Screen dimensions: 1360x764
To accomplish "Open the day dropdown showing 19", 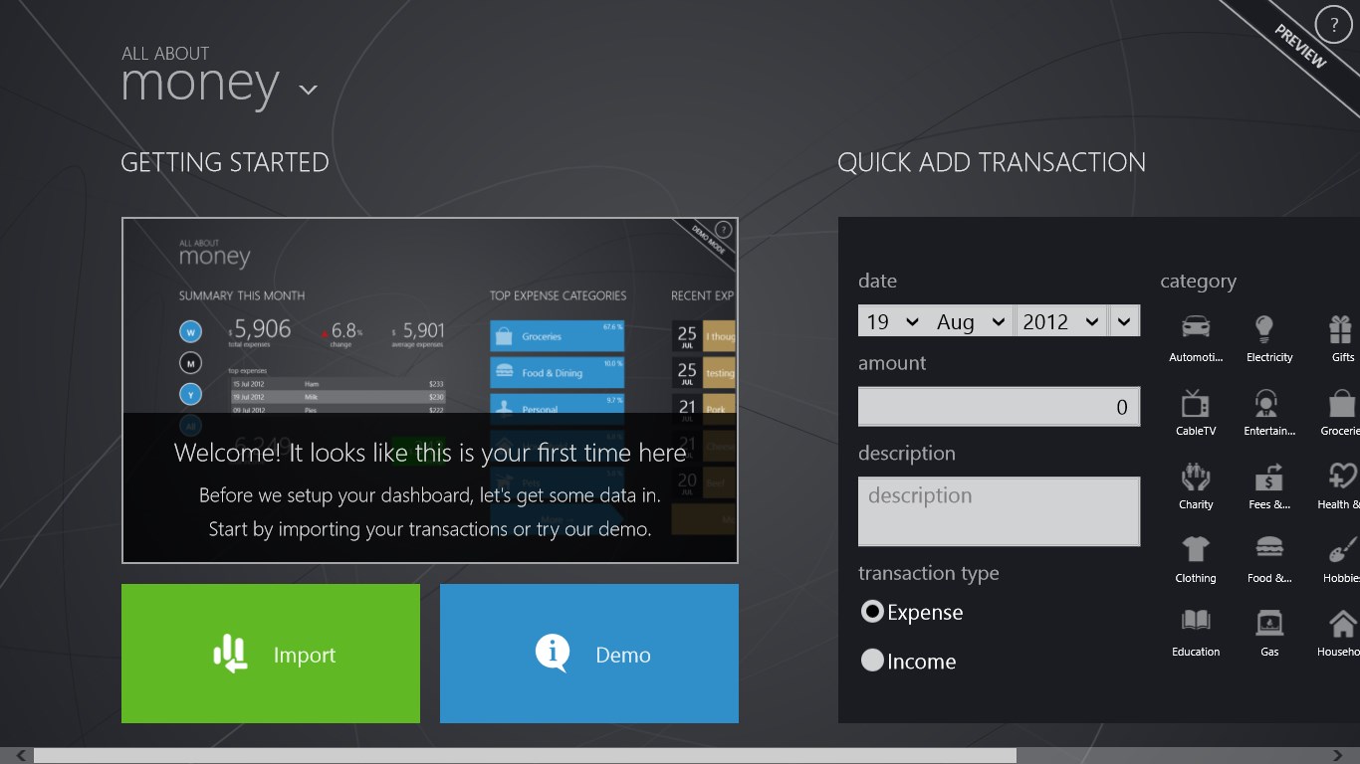I will (892, 321).
